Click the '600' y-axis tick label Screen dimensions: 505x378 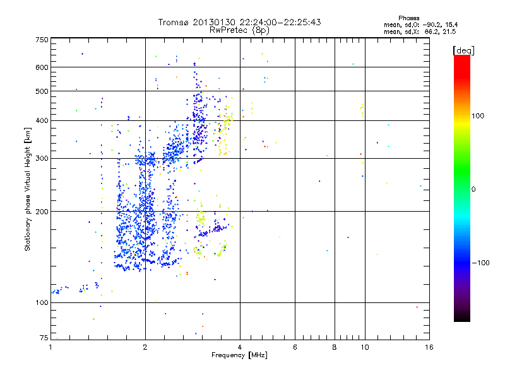point(42,67)
